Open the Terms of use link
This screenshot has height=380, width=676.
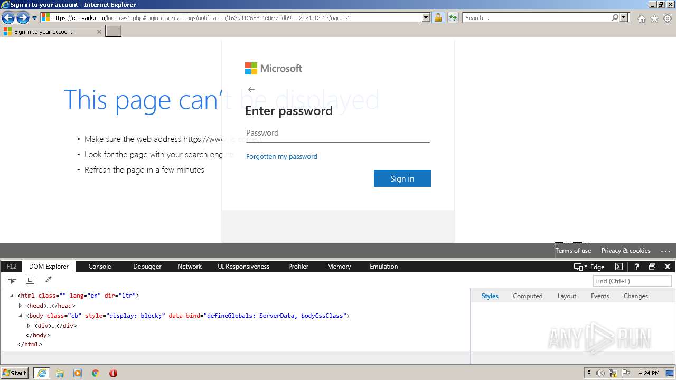point(573,251)
